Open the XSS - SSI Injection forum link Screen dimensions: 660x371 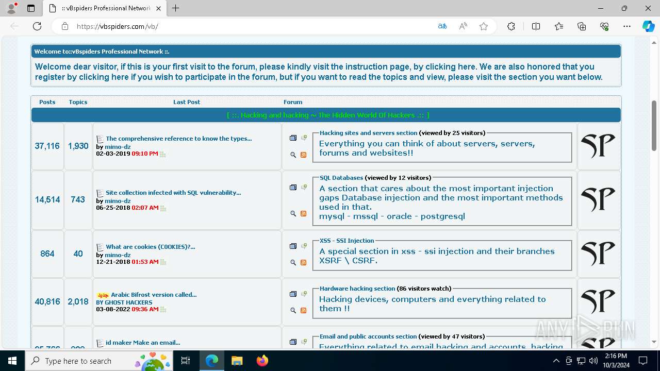coord(346,241)
